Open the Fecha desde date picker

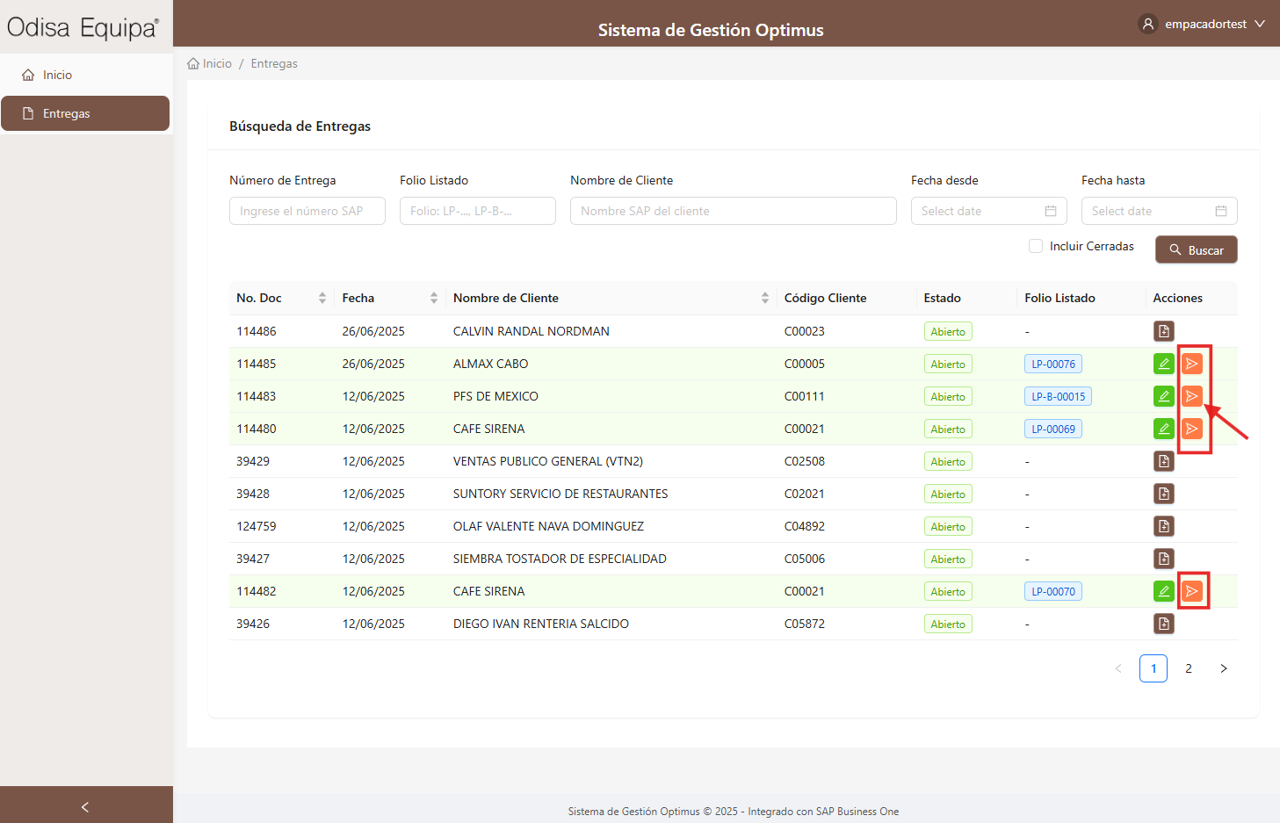989,211
